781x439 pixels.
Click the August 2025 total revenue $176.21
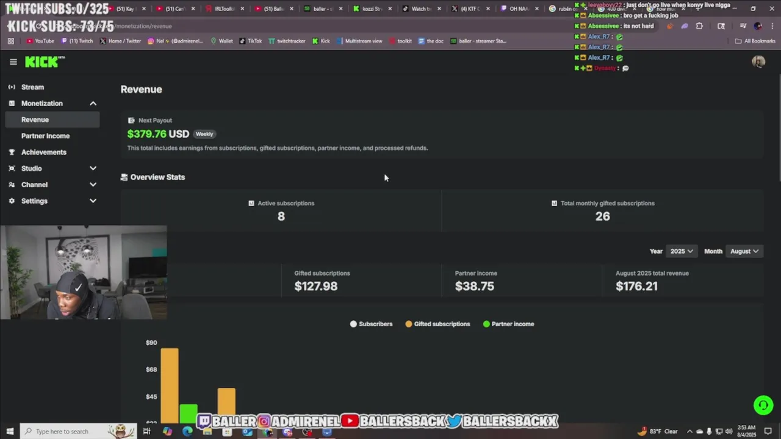point(636,287)
